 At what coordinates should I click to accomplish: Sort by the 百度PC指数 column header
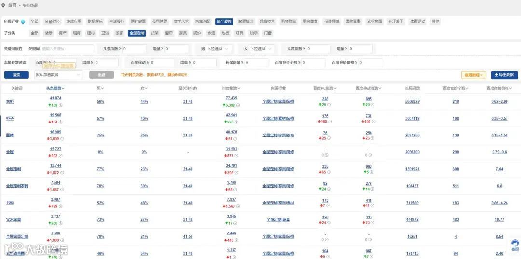(325, 88)
